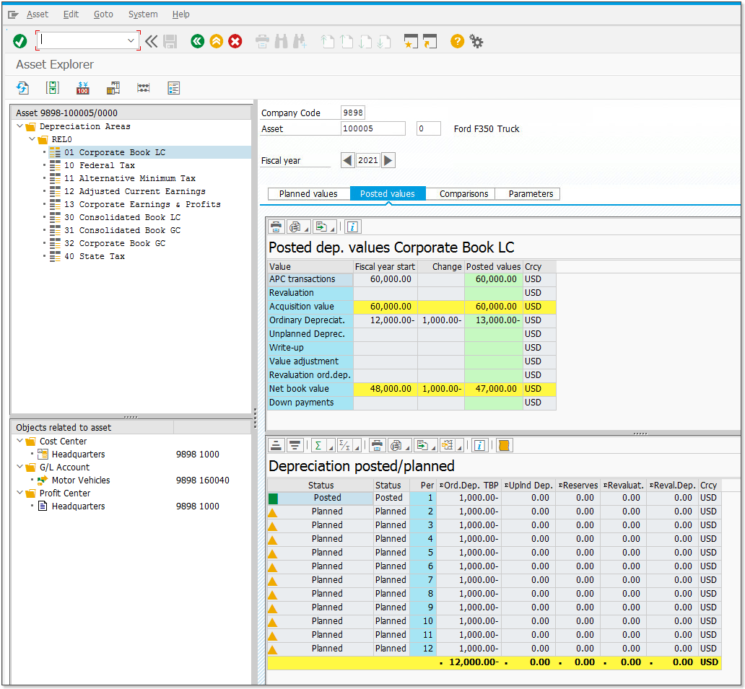Screen dimensions: 745x689
Task: Click the Find binoculars icon
Action: (x=282, y=41)
